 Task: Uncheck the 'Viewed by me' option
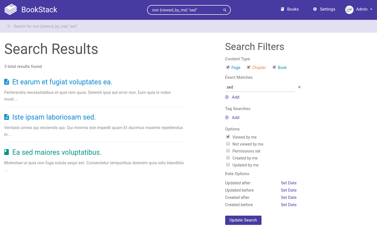[228, 137]
